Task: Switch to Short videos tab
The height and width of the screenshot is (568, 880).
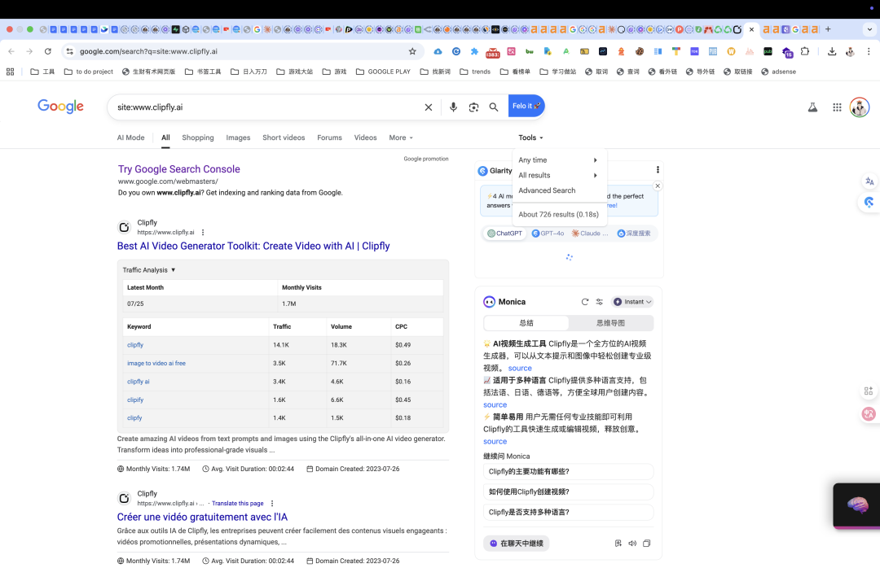Action: click(284, 138)
